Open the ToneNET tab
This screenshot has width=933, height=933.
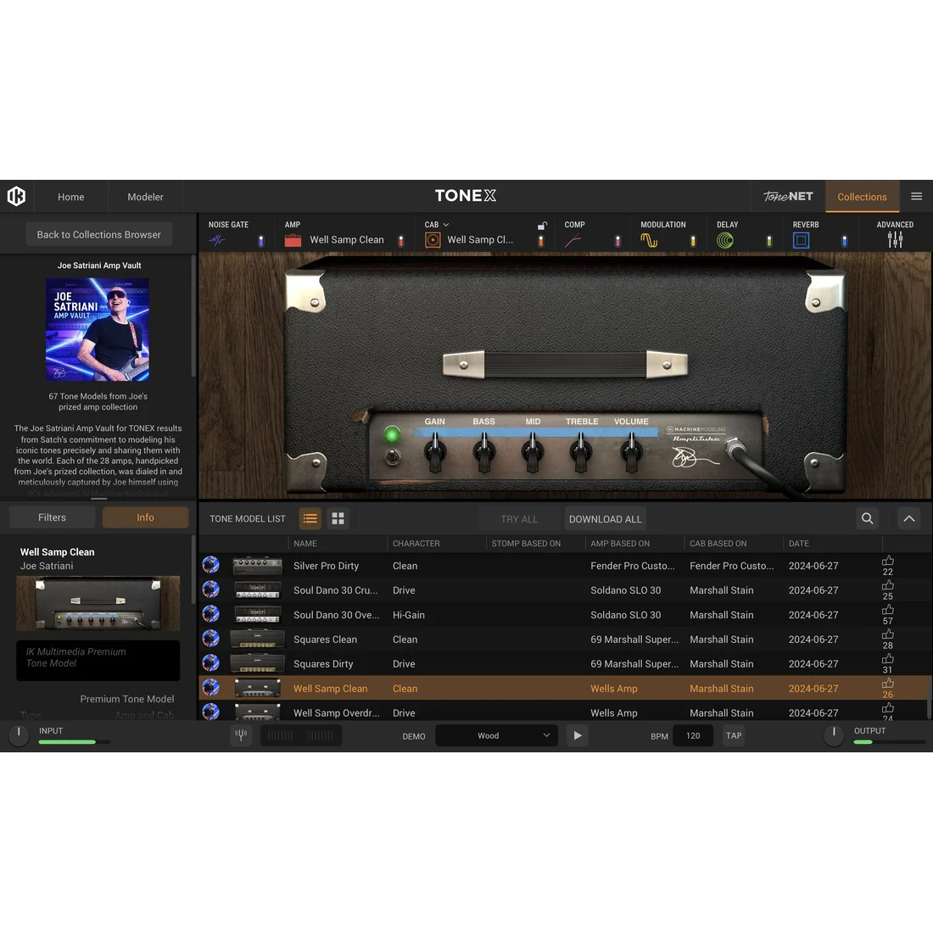[x=788, y=197]
